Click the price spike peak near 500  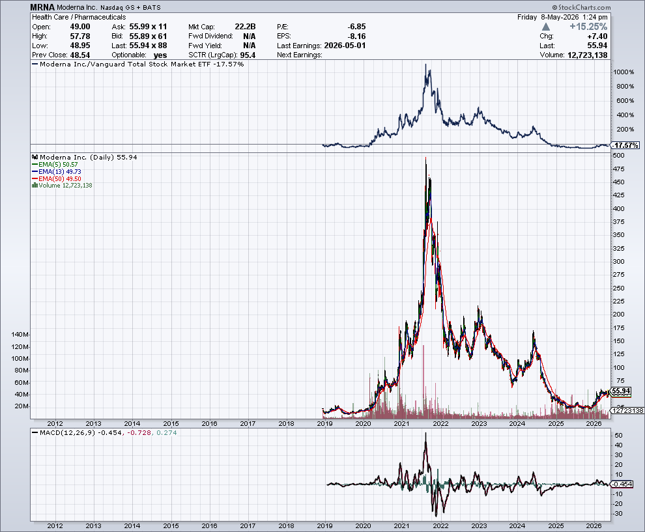(x=425, y=158)
